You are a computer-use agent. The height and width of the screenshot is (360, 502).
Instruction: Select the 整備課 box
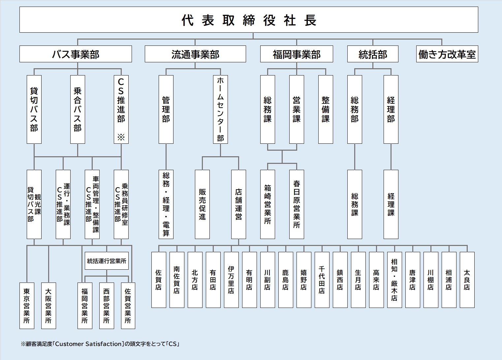click(326, 109)
